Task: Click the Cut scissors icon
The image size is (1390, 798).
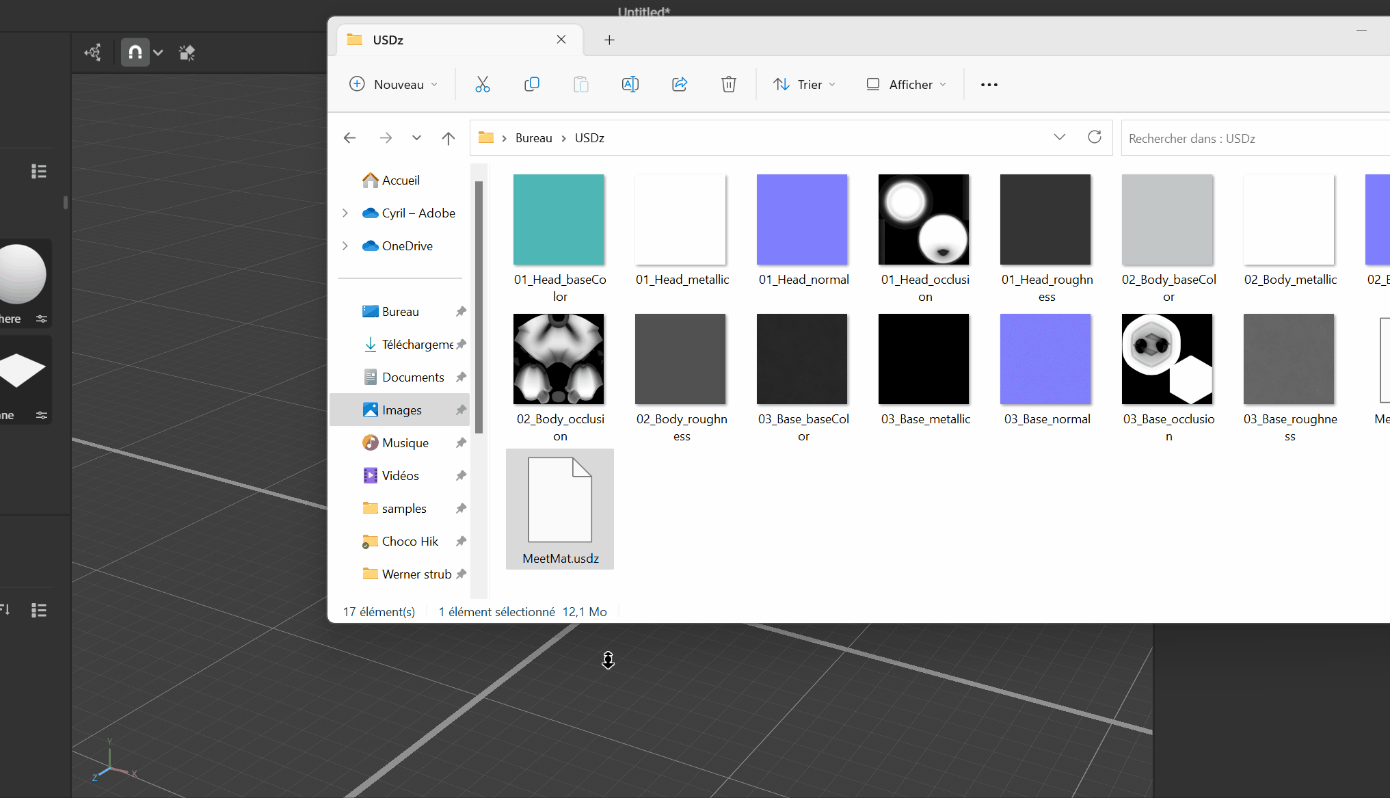Action: pyautogui.click(x=483, y=84)
